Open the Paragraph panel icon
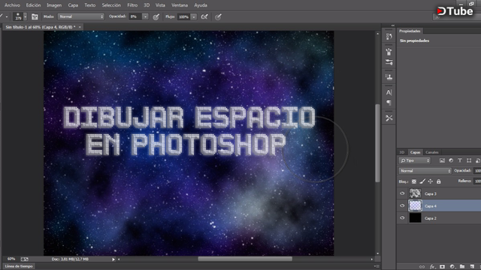 coord(389,103)
